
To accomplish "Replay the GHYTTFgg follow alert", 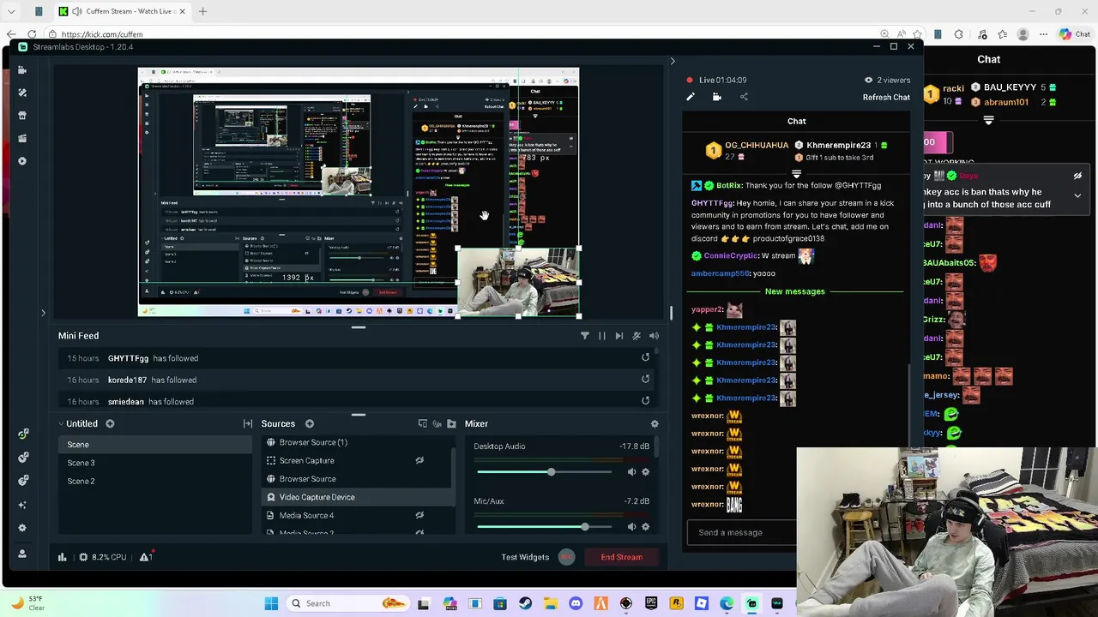I will point(646,357).
